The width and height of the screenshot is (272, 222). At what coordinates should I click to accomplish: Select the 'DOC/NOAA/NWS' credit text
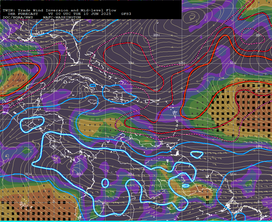[x=18, y=18]
